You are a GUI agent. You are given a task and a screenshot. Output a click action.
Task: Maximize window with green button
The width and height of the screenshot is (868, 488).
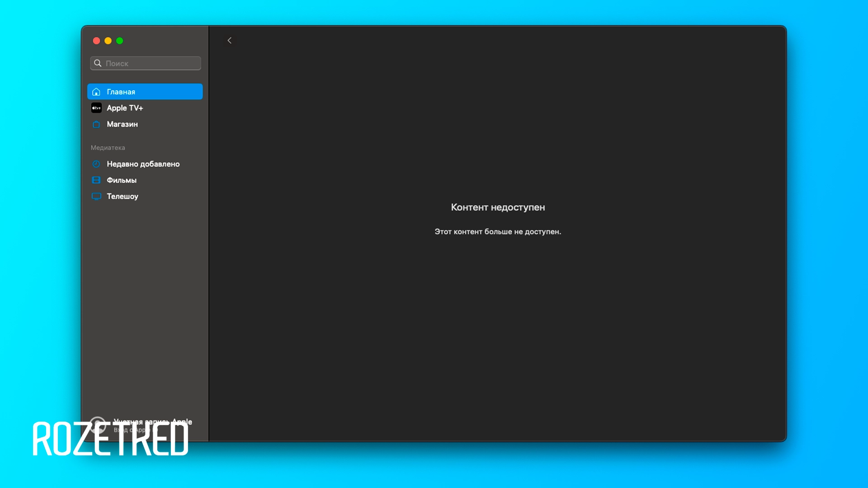[x=120, y=41]
